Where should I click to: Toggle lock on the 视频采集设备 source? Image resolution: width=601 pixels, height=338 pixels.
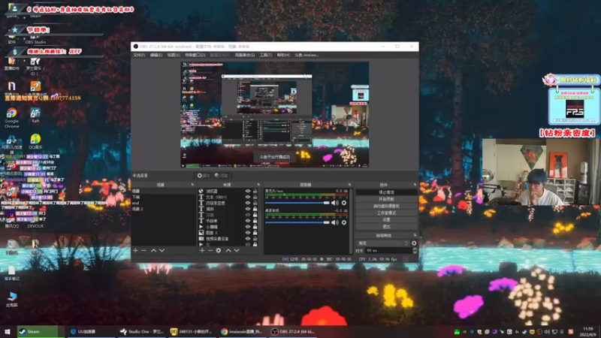pos(255,238)
